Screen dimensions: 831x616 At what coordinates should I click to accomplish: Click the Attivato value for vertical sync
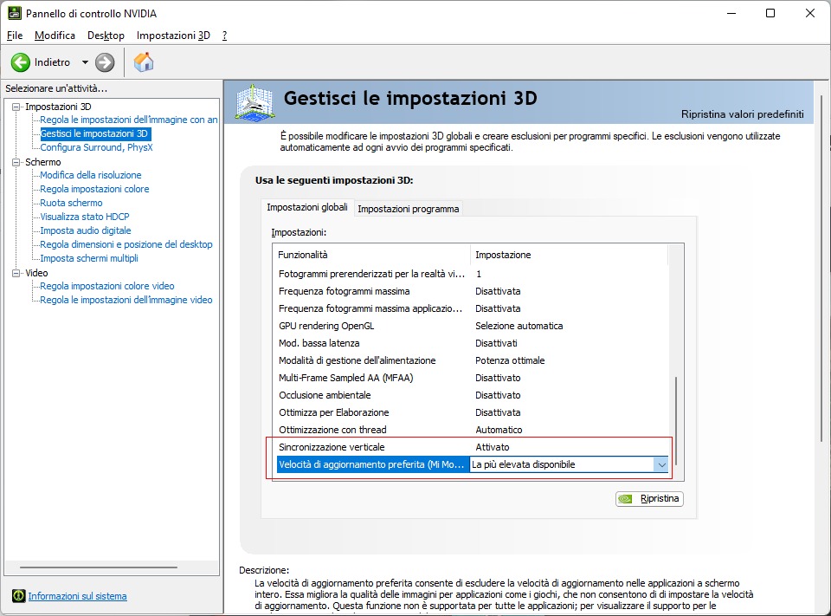tap(493, 447)
